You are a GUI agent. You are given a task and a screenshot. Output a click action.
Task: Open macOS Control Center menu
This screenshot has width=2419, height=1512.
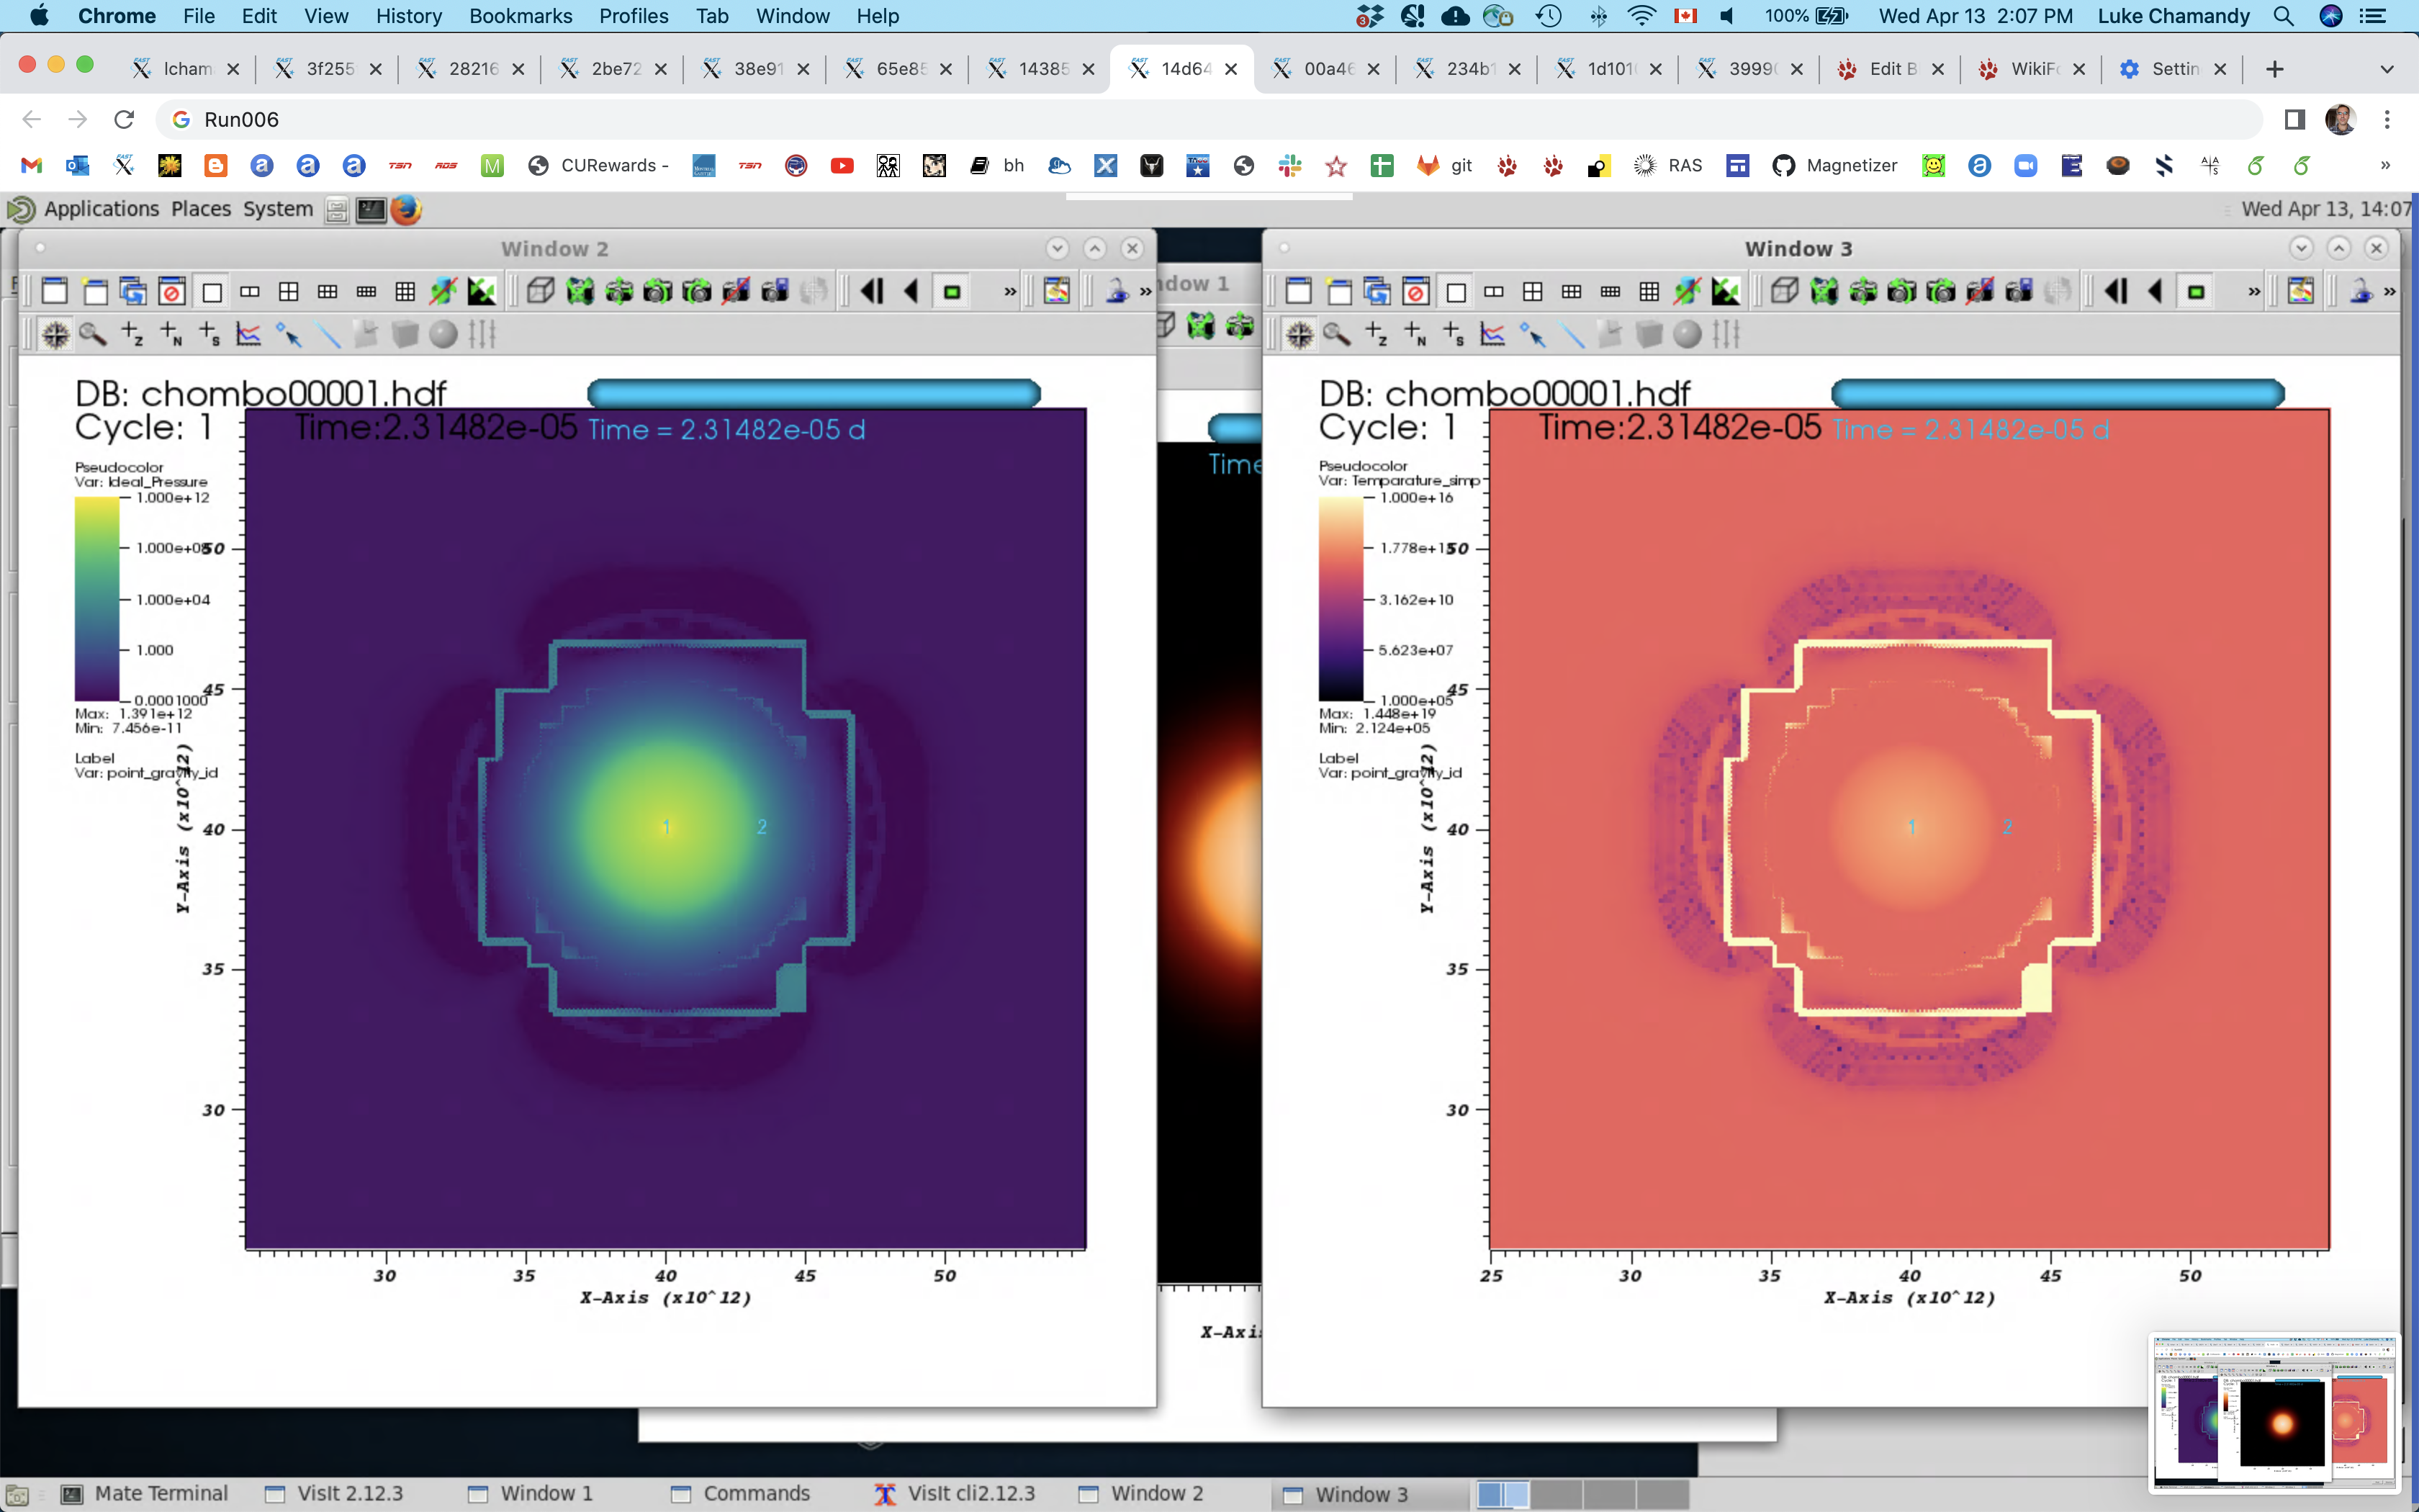pos(2373,16)
